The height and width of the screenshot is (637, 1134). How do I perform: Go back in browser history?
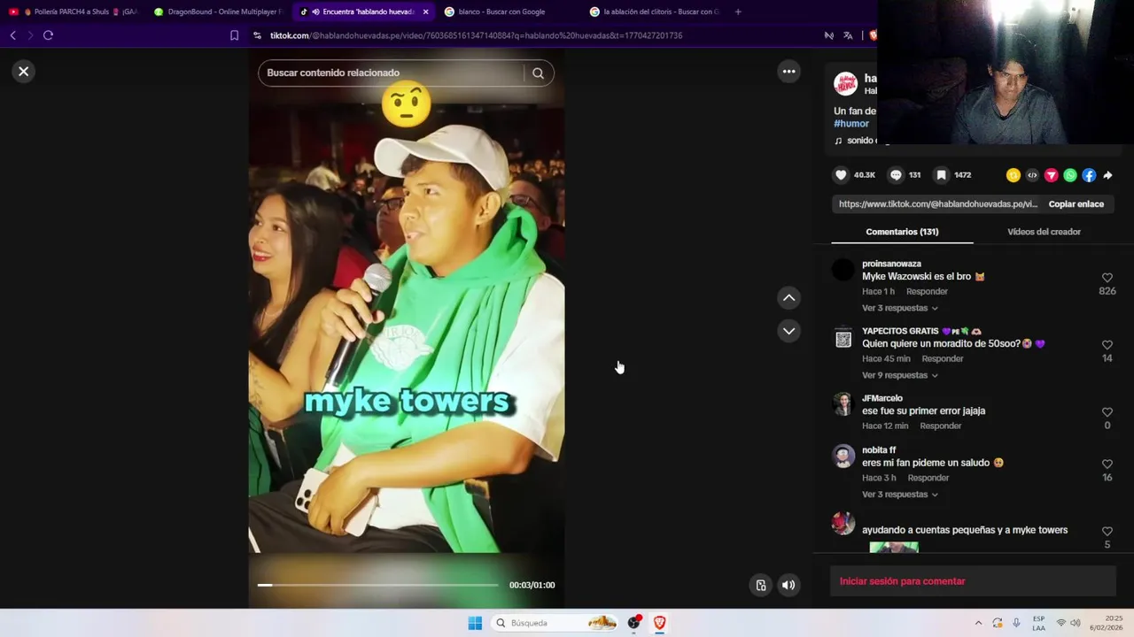[12, 35]
